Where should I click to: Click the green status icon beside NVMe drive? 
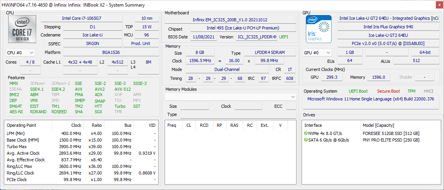tap(306, 133)
